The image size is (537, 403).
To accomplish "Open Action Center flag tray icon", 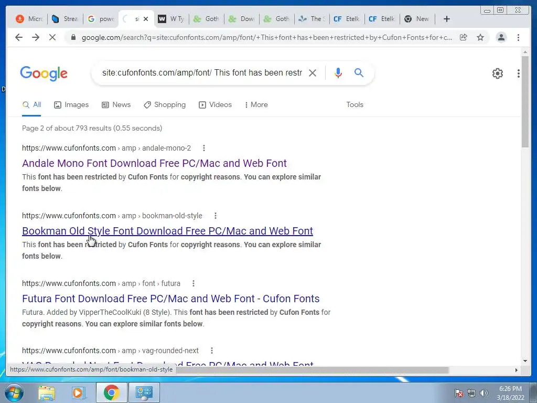I will 459,393.
